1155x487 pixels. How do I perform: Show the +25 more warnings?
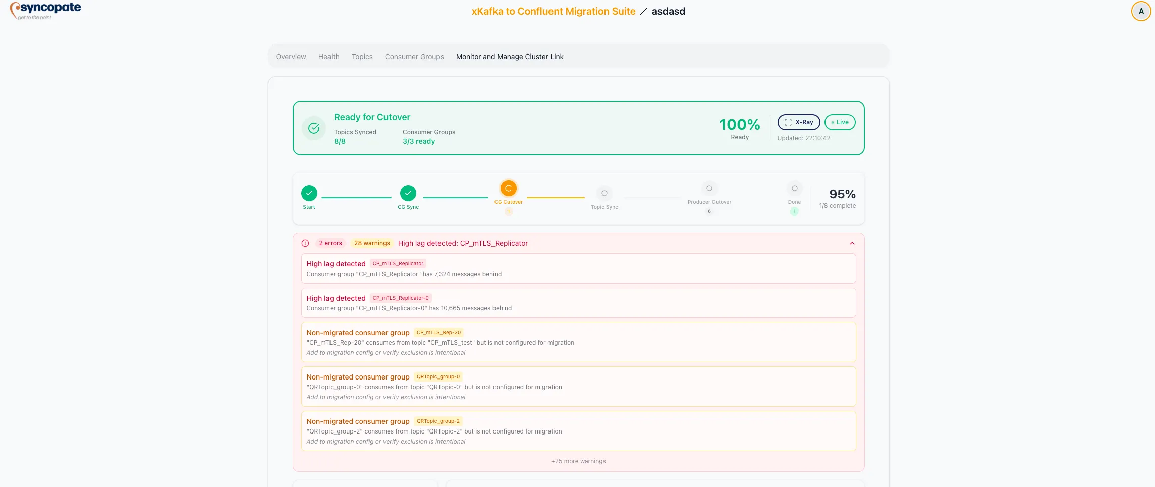point(578,461)
